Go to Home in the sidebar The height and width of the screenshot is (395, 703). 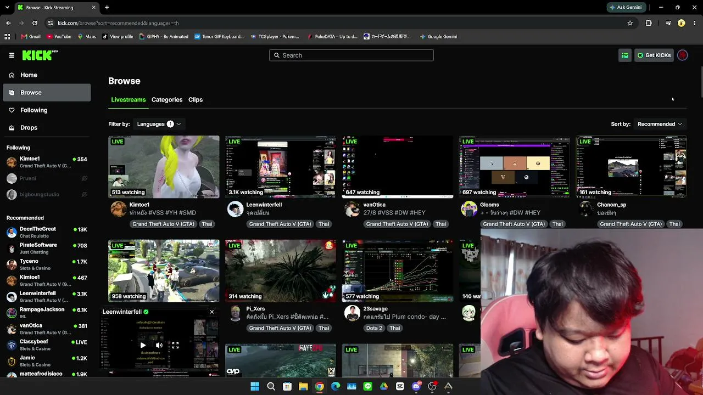(x=47, y=75)
